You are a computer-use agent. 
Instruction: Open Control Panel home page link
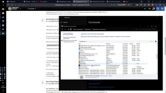pyautogui.click(x=68, y=34)
